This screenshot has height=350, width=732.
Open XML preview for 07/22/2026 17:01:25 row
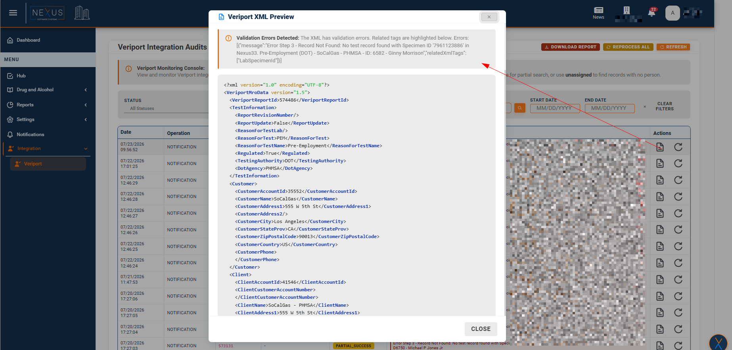tap(660, 163)
